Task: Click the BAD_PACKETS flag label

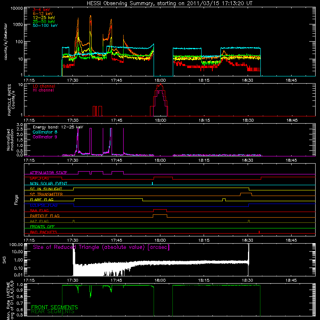Action: pos(44,232)
